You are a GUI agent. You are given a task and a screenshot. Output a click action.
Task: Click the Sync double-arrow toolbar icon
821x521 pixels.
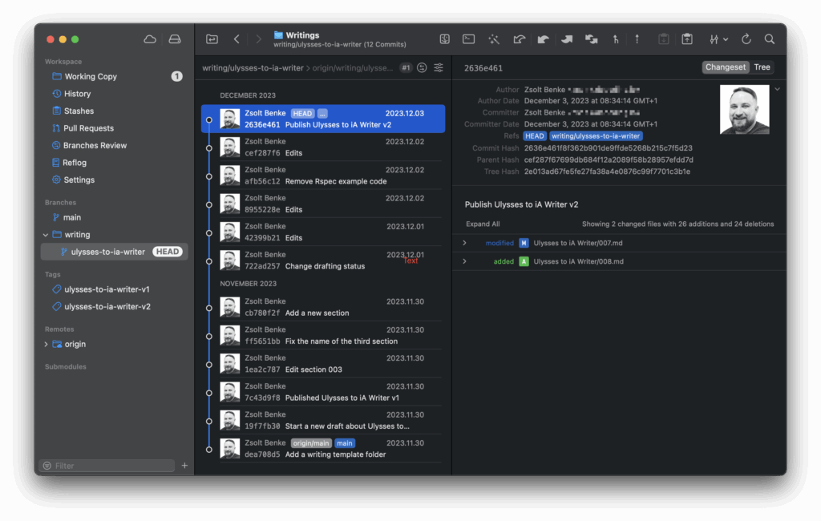tap(592, 39)
